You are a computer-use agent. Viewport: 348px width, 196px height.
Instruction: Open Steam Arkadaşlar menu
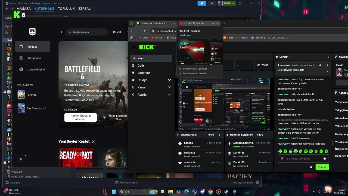35,4
